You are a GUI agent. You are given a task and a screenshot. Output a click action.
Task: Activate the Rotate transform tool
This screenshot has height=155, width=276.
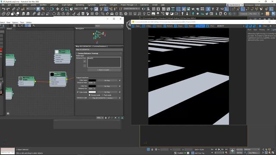[x=62, y=9]
